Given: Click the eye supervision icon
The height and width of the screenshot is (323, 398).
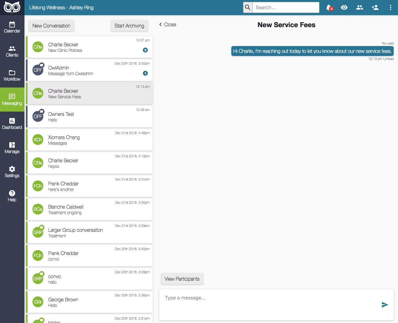Looking at the screenshot, I should [x=344, y=7].
